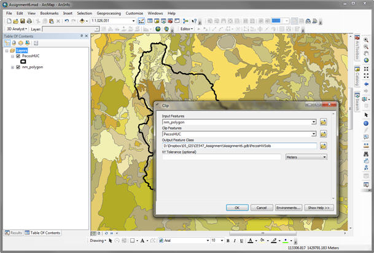Open the Editor toolbar icon
Viewport: 374px width, 253px height.
click(141, 21)
